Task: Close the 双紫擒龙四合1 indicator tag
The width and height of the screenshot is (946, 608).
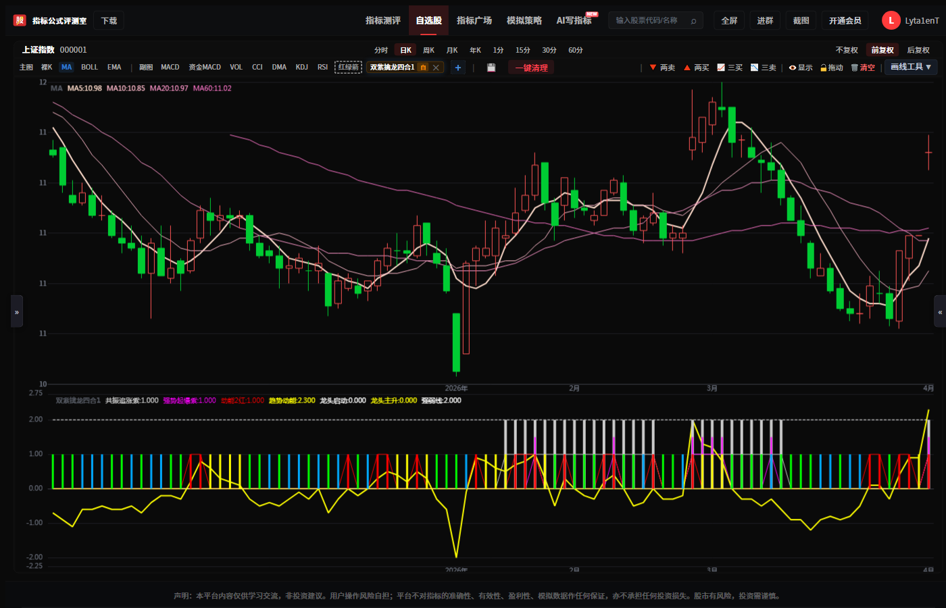Action: click(x=437, y=68)
